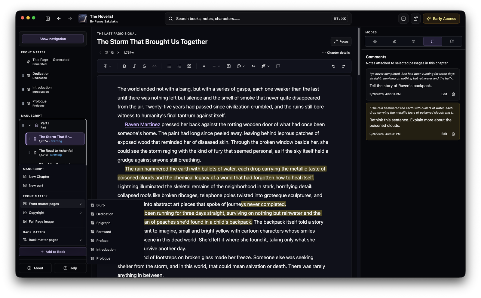This screenshot has height=298, width=481.
Task: Switch to the preview eye mode
Action: [x=413, y=41]
